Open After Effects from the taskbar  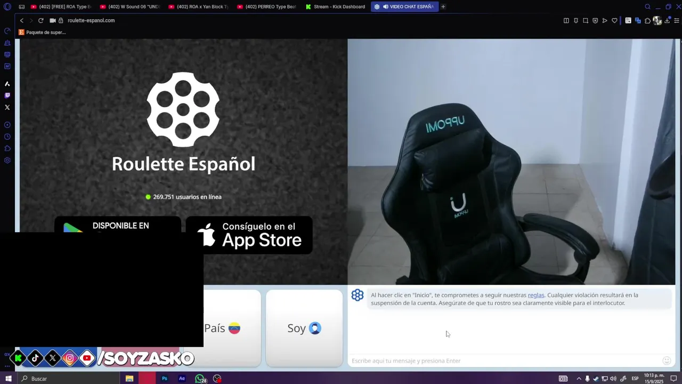(182, 379)
